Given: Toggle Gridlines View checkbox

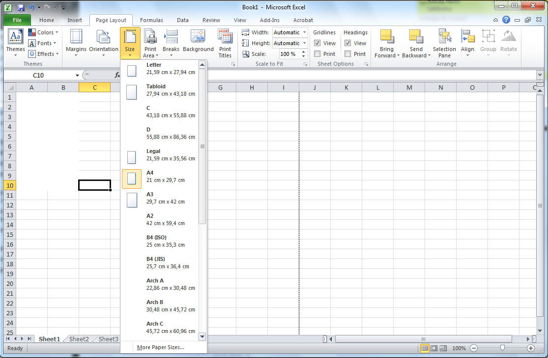Looking at the screenshot, I should click(317, 43).
